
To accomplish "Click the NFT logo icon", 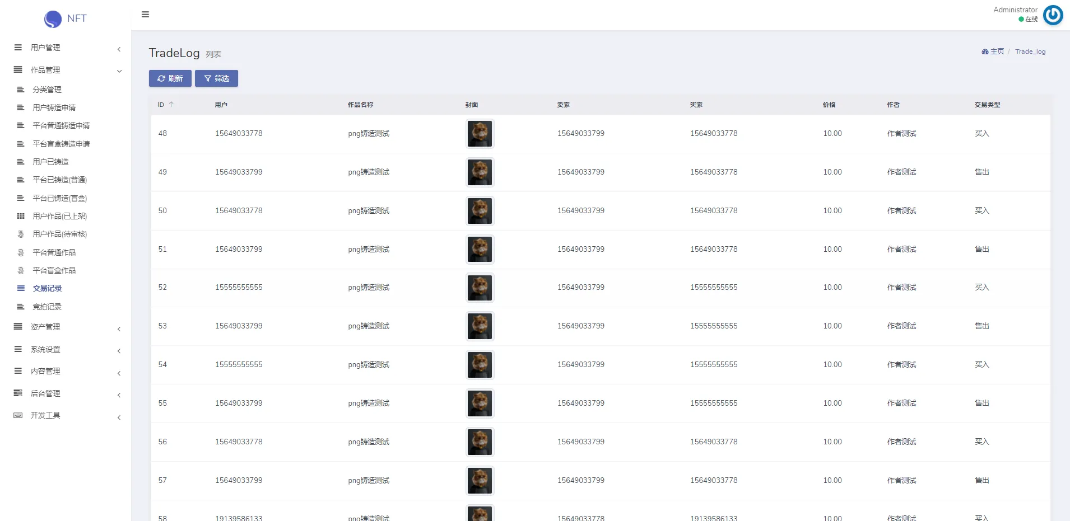I will (x=53, y=19).
